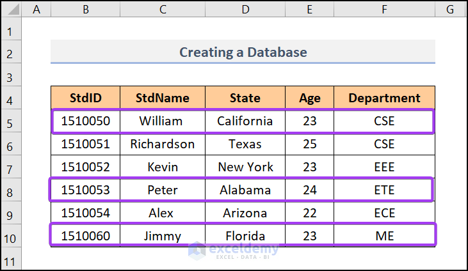Click the Department header cell

point(384,98)
